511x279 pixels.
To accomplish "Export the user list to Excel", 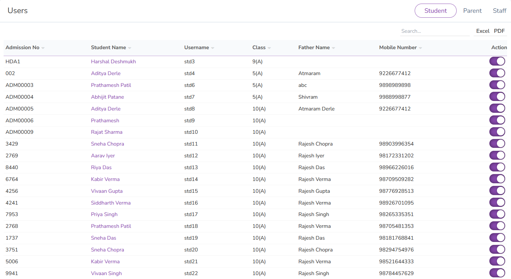I will tap(483, 31).
